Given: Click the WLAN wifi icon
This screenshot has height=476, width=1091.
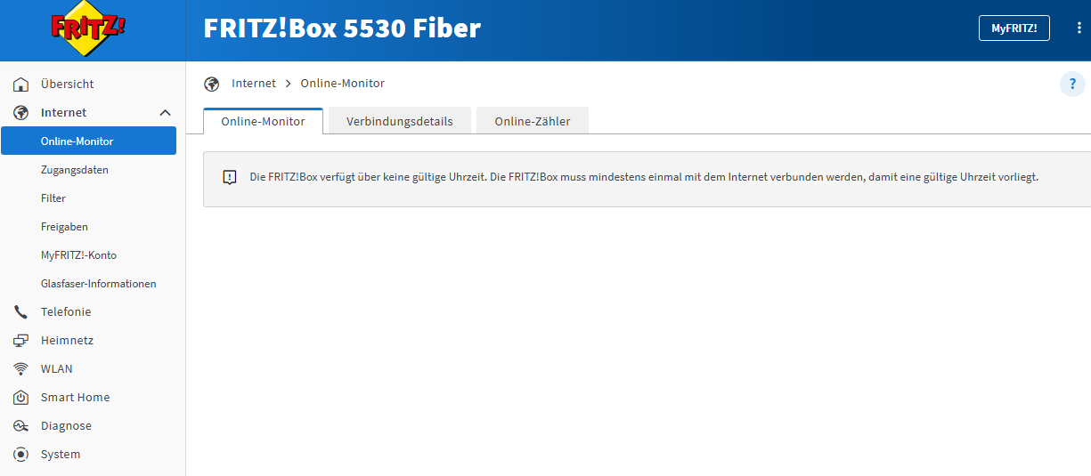Looking at the screenshot, I should (x=21, y=369).
